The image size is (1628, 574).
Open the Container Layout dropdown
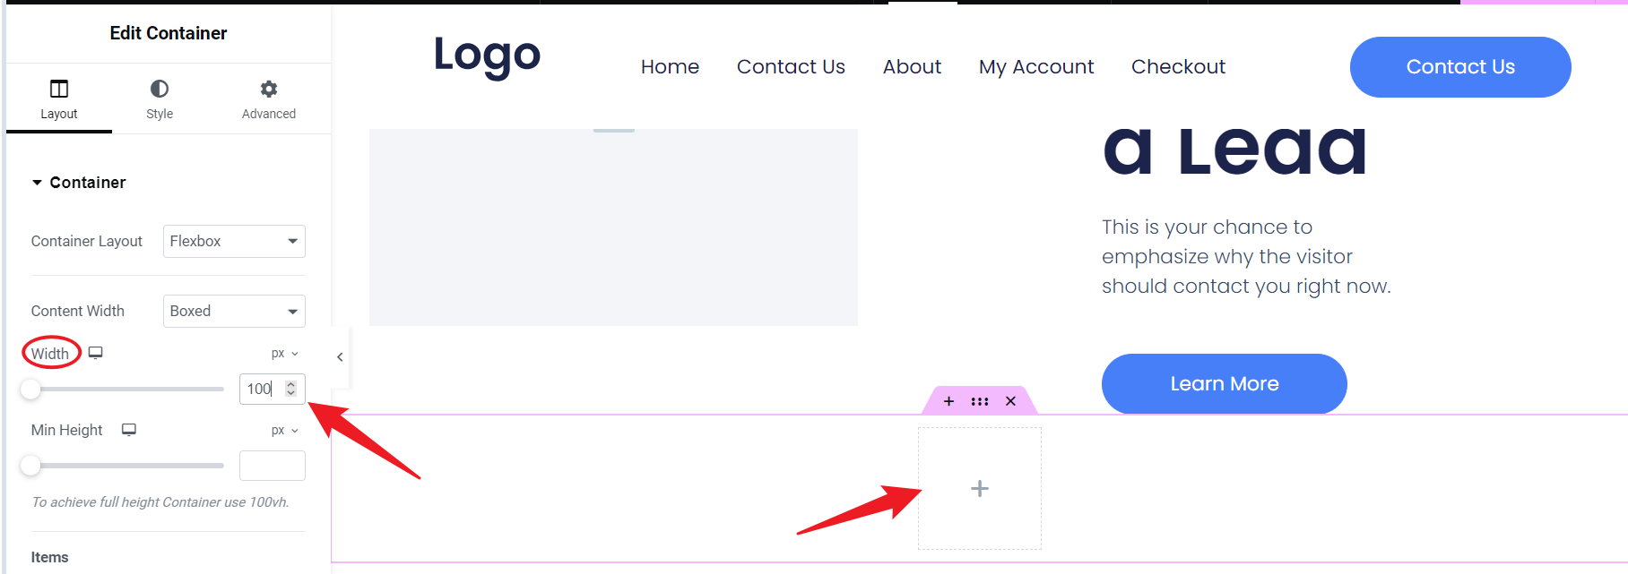point(234,241)
